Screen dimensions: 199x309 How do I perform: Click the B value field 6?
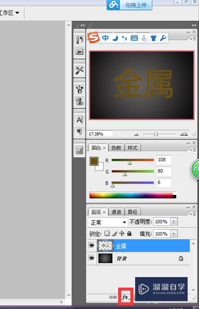pos(164,183)
